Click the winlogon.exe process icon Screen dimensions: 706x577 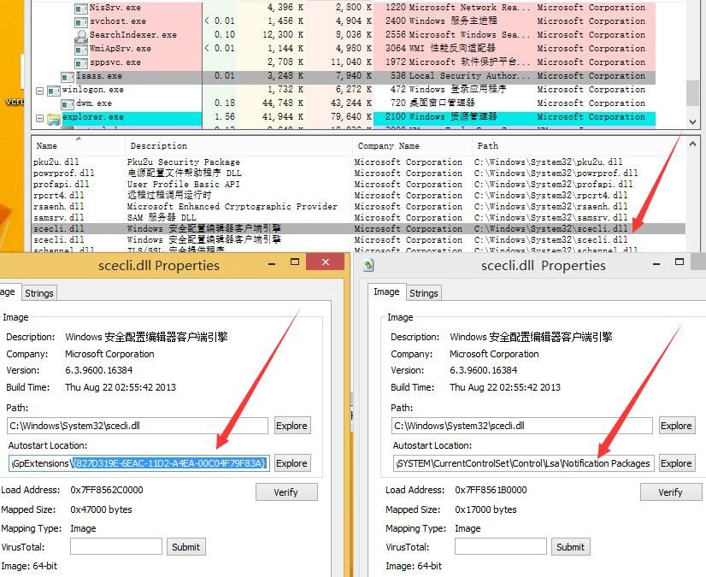point(54,91)
